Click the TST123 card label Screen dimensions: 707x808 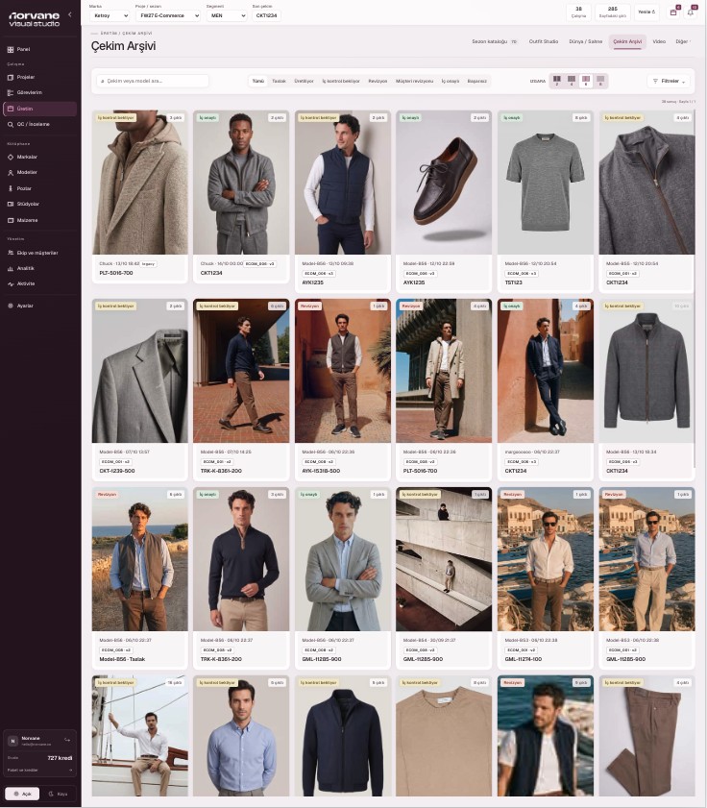pyautogui.click(x=513, y=282)
